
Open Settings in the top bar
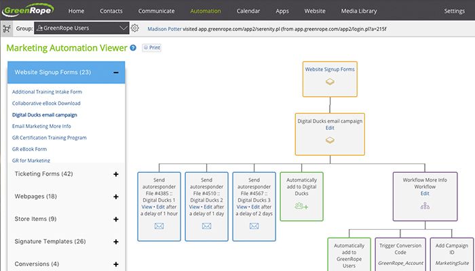(455, 11)
